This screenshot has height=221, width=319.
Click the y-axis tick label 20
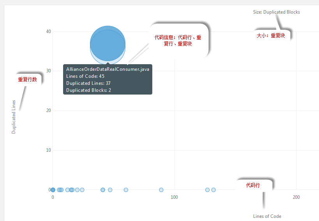48,110
